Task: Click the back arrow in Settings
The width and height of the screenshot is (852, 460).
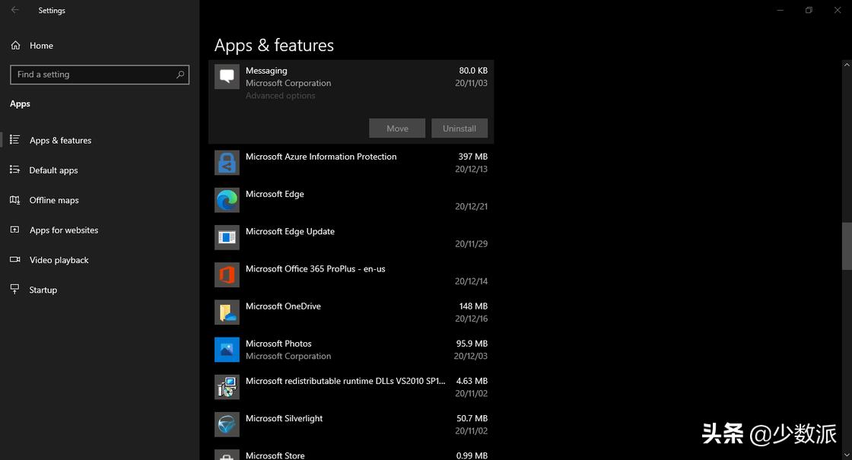Action: (x=14, y=10)
